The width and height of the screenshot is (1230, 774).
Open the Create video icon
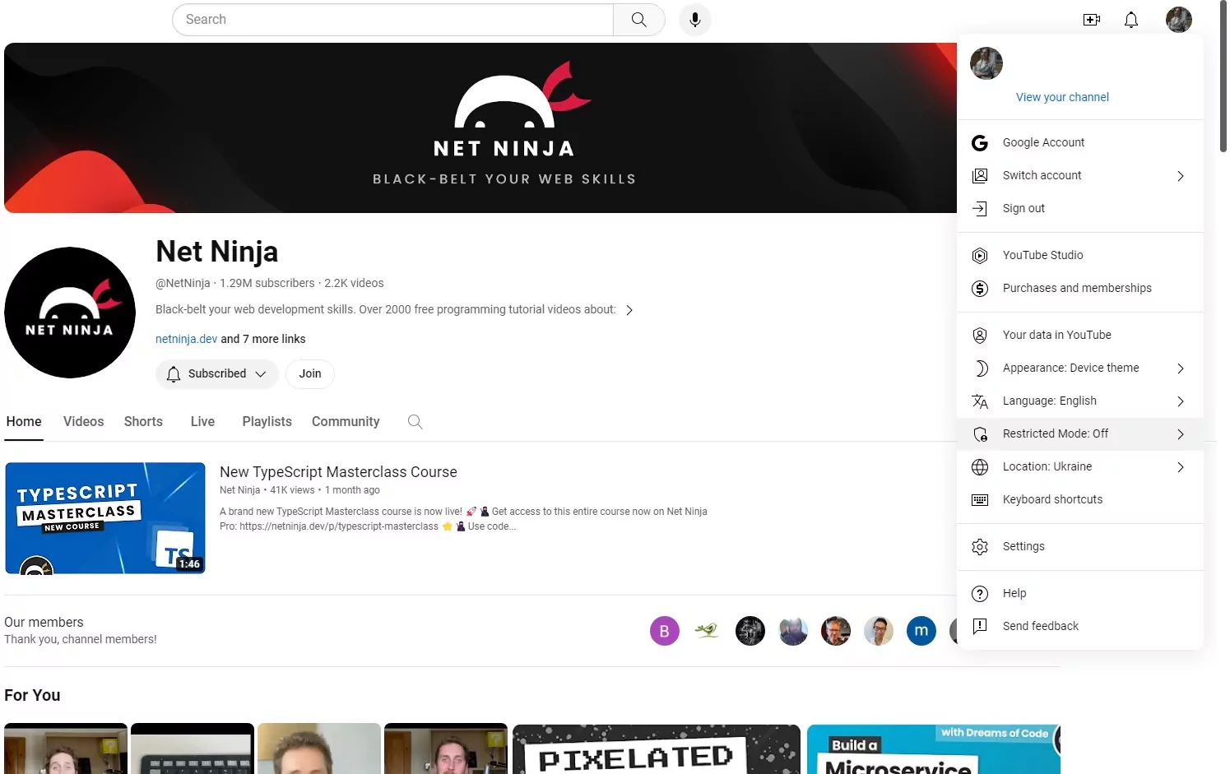1092,20
